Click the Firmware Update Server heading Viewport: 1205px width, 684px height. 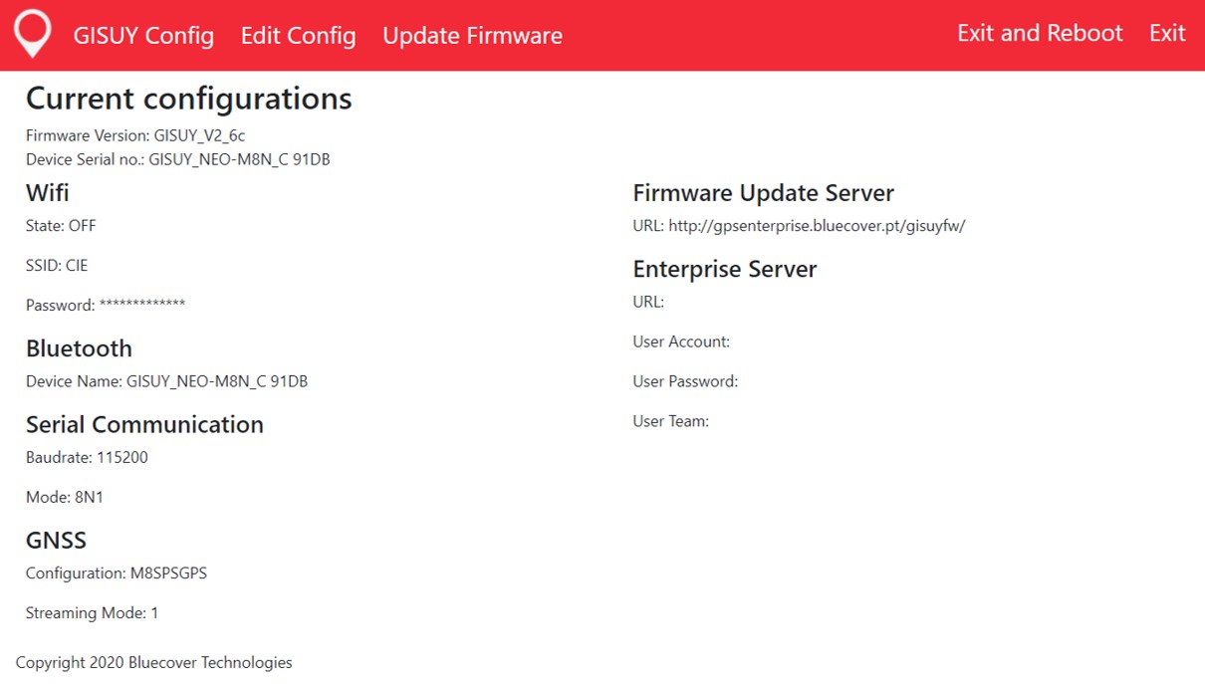coord(763,192)
